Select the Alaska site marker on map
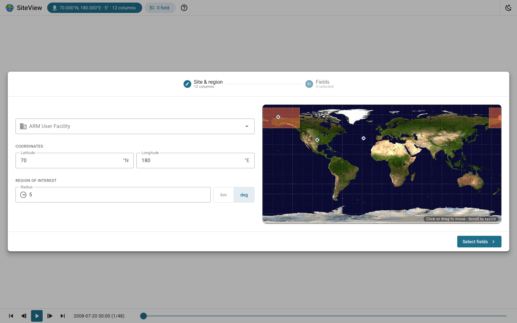The height and width of the screenshot is (323, 517). click(x=278, y=117)
